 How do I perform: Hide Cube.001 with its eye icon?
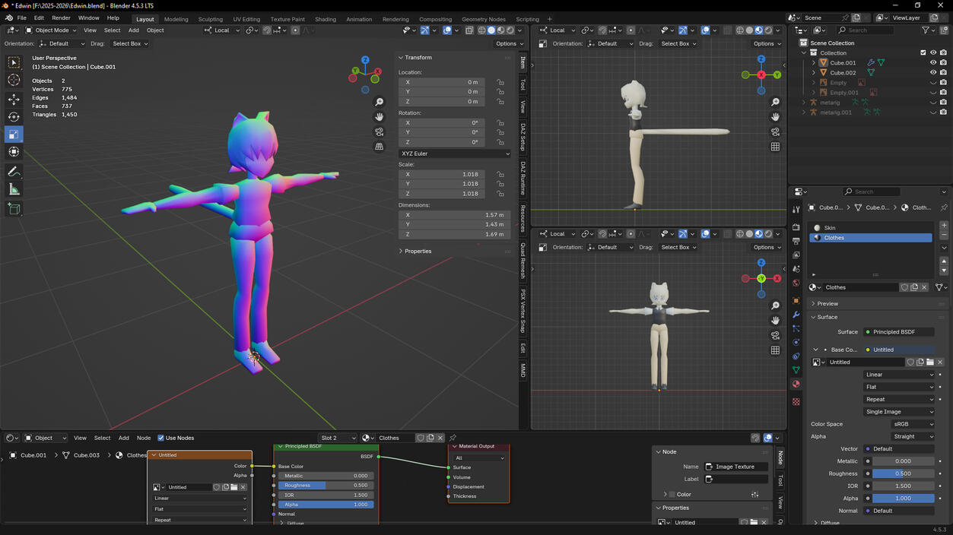point(933,63)
